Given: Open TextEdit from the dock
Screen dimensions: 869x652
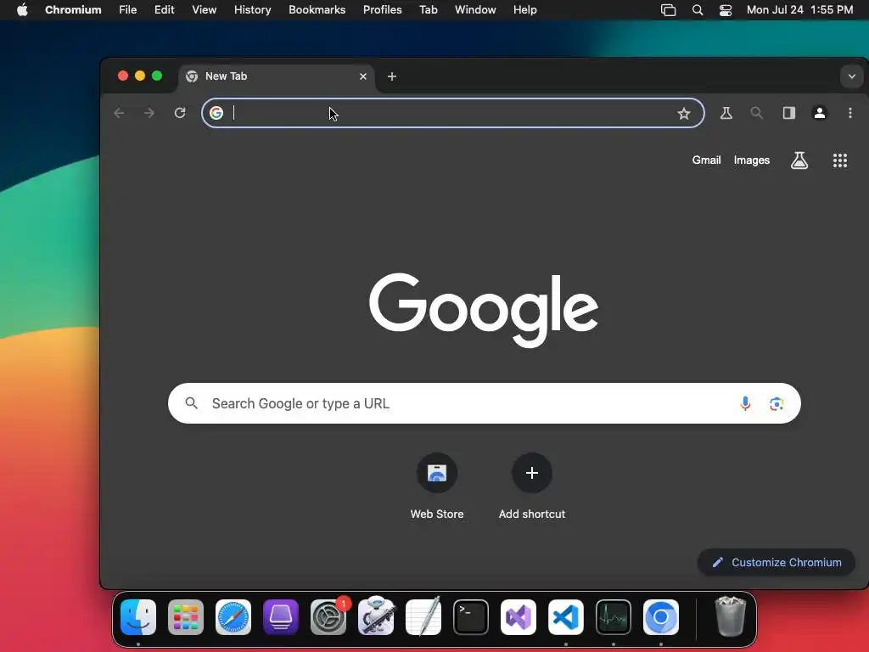Looking at the screenshot, I should pos(423,616).
